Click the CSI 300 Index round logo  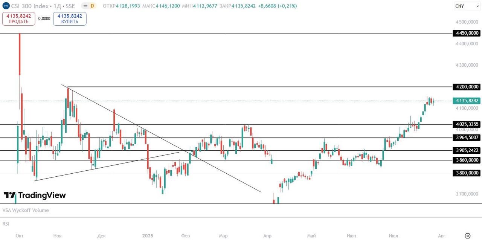pyautogui.click(x=5, y=6)
